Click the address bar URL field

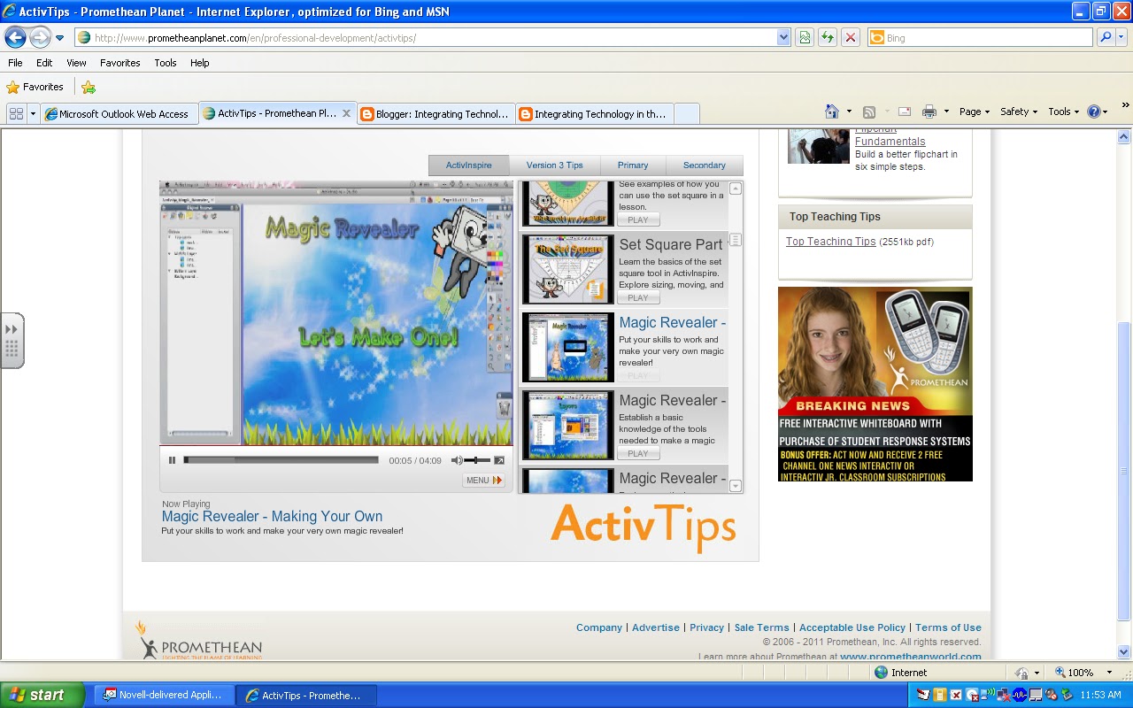point(425,38)
